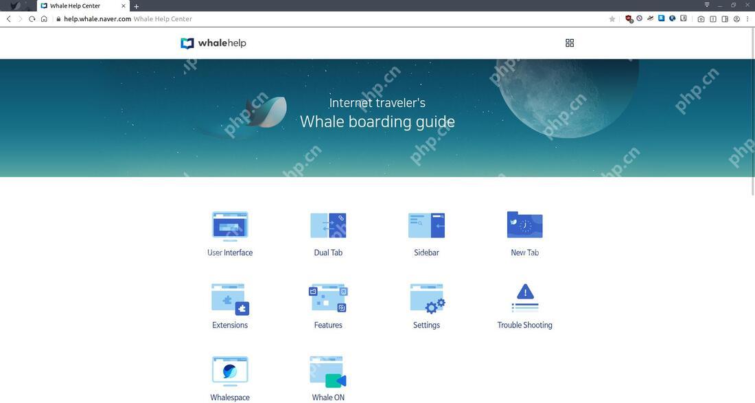
Task: Click the Whale boarding guide heading
Action: 377,122
